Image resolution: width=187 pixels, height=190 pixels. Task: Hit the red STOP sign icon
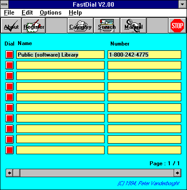177,26
